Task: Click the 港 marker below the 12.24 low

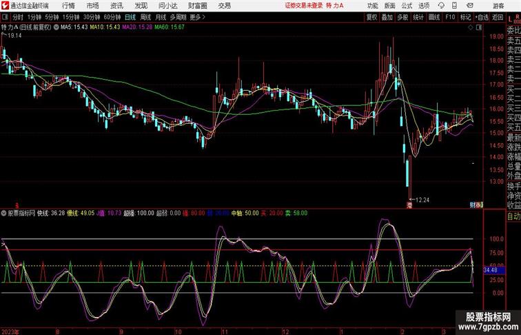Action: coord(409,205)
